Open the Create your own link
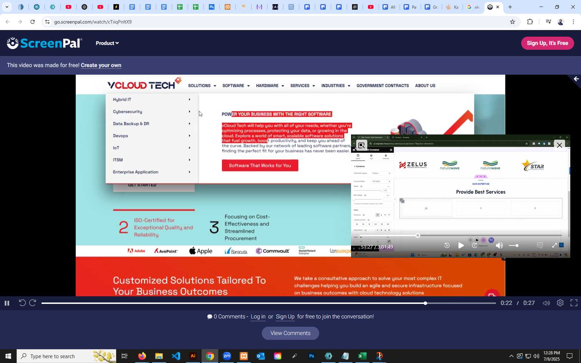This screenshot has width=581, height=363. pyautogui.click(x=101, y=65)
